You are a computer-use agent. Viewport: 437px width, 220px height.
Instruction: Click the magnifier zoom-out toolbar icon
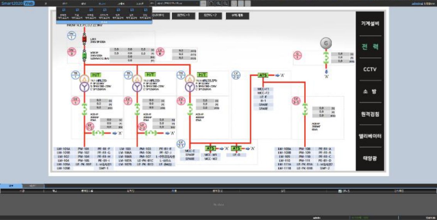point(225,3)
